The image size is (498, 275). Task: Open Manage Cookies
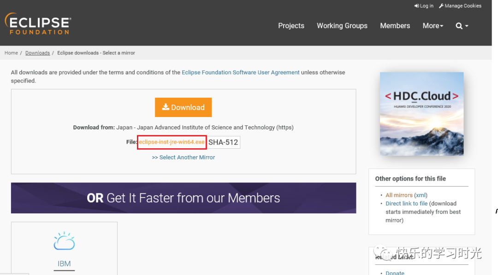tap(460, 6)
